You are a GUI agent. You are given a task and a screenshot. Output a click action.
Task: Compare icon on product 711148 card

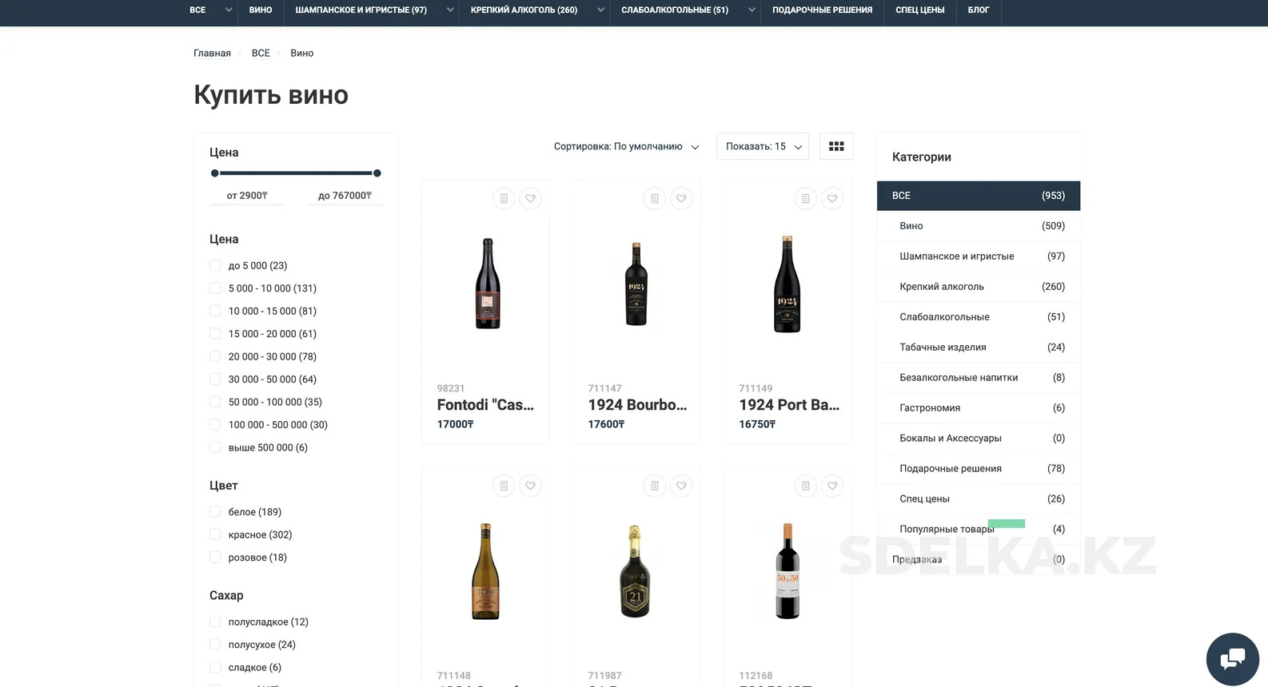[504, 486]
